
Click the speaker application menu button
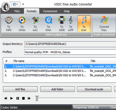[x=6, y=7]
